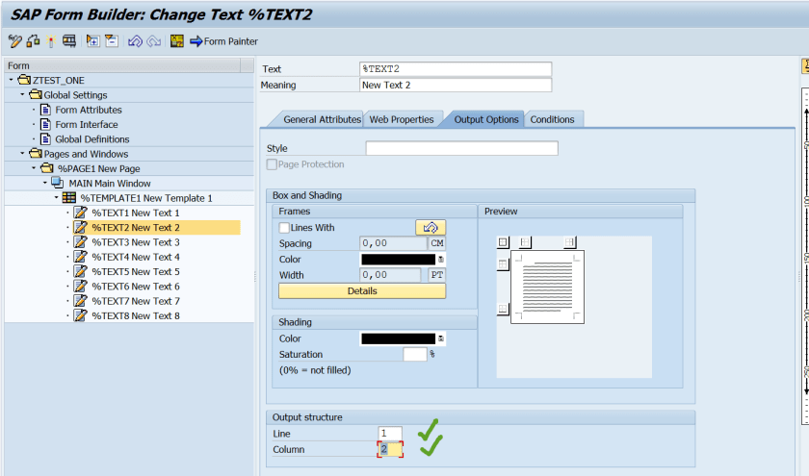Open the Conditions tab
Screen dimensions: 809x476
pos(552,119)
